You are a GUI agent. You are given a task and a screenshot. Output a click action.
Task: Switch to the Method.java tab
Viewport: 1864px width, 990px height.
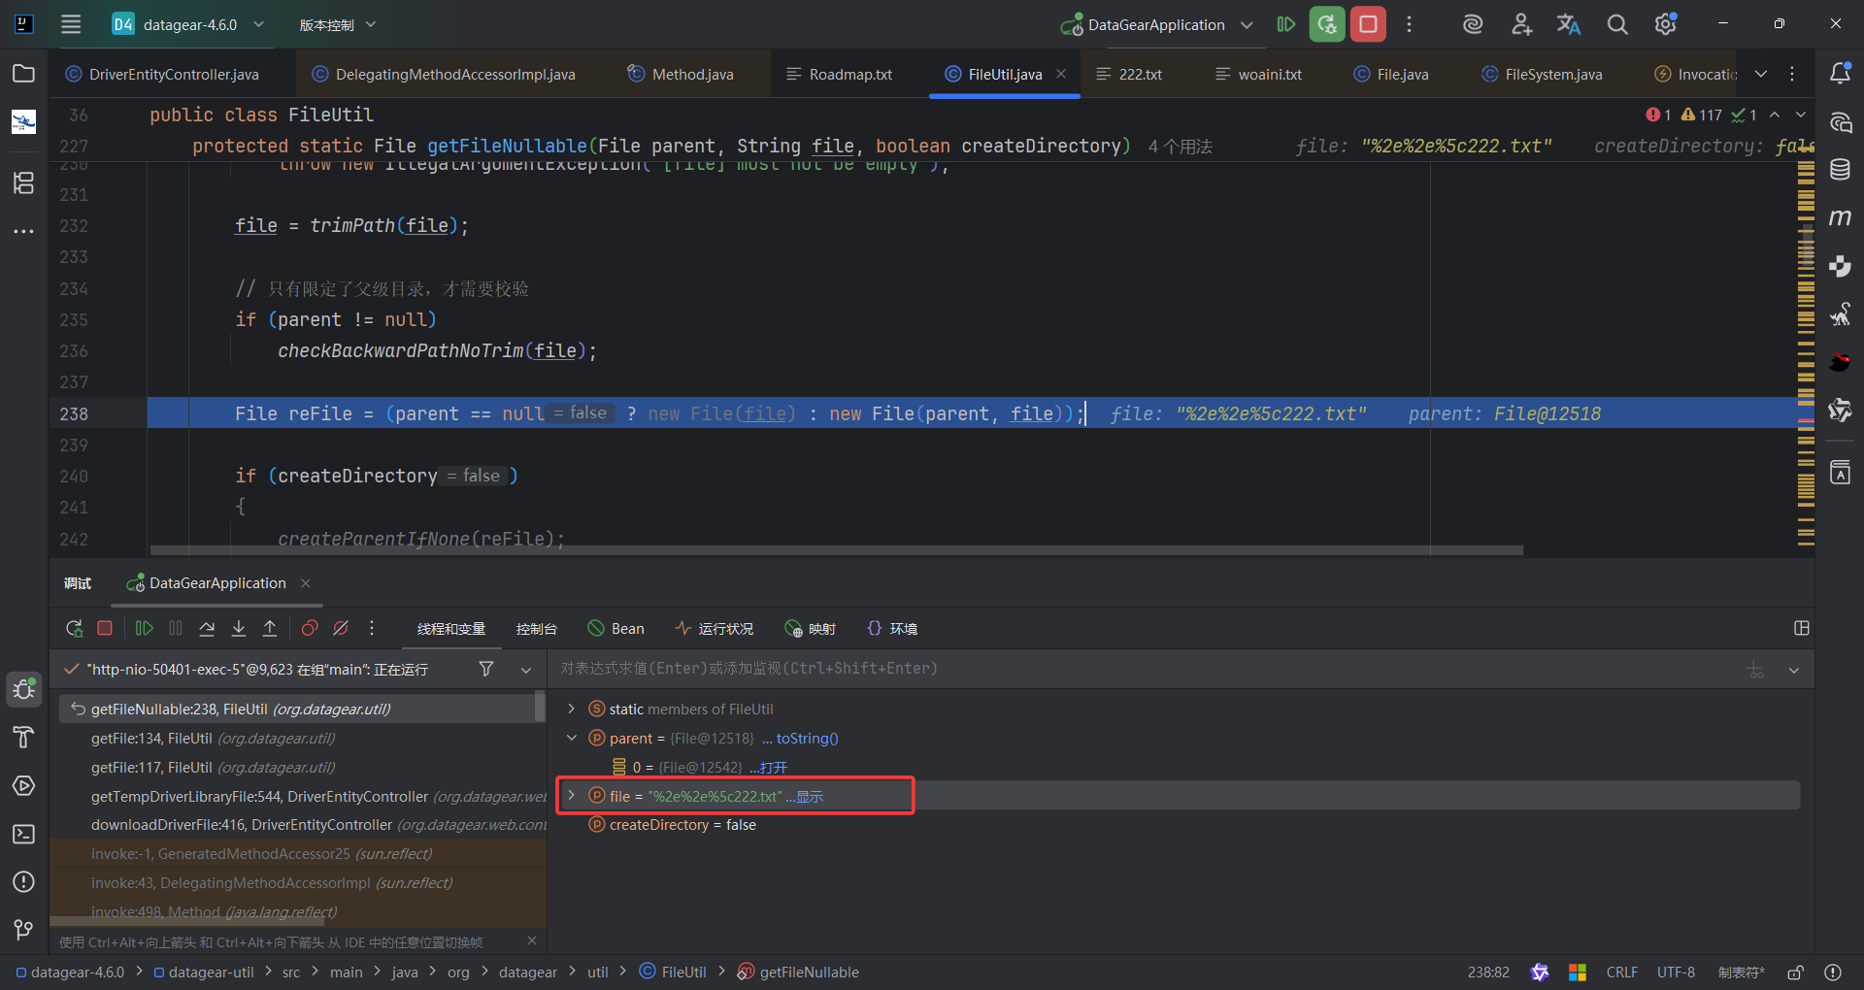[x=681, y=75]
